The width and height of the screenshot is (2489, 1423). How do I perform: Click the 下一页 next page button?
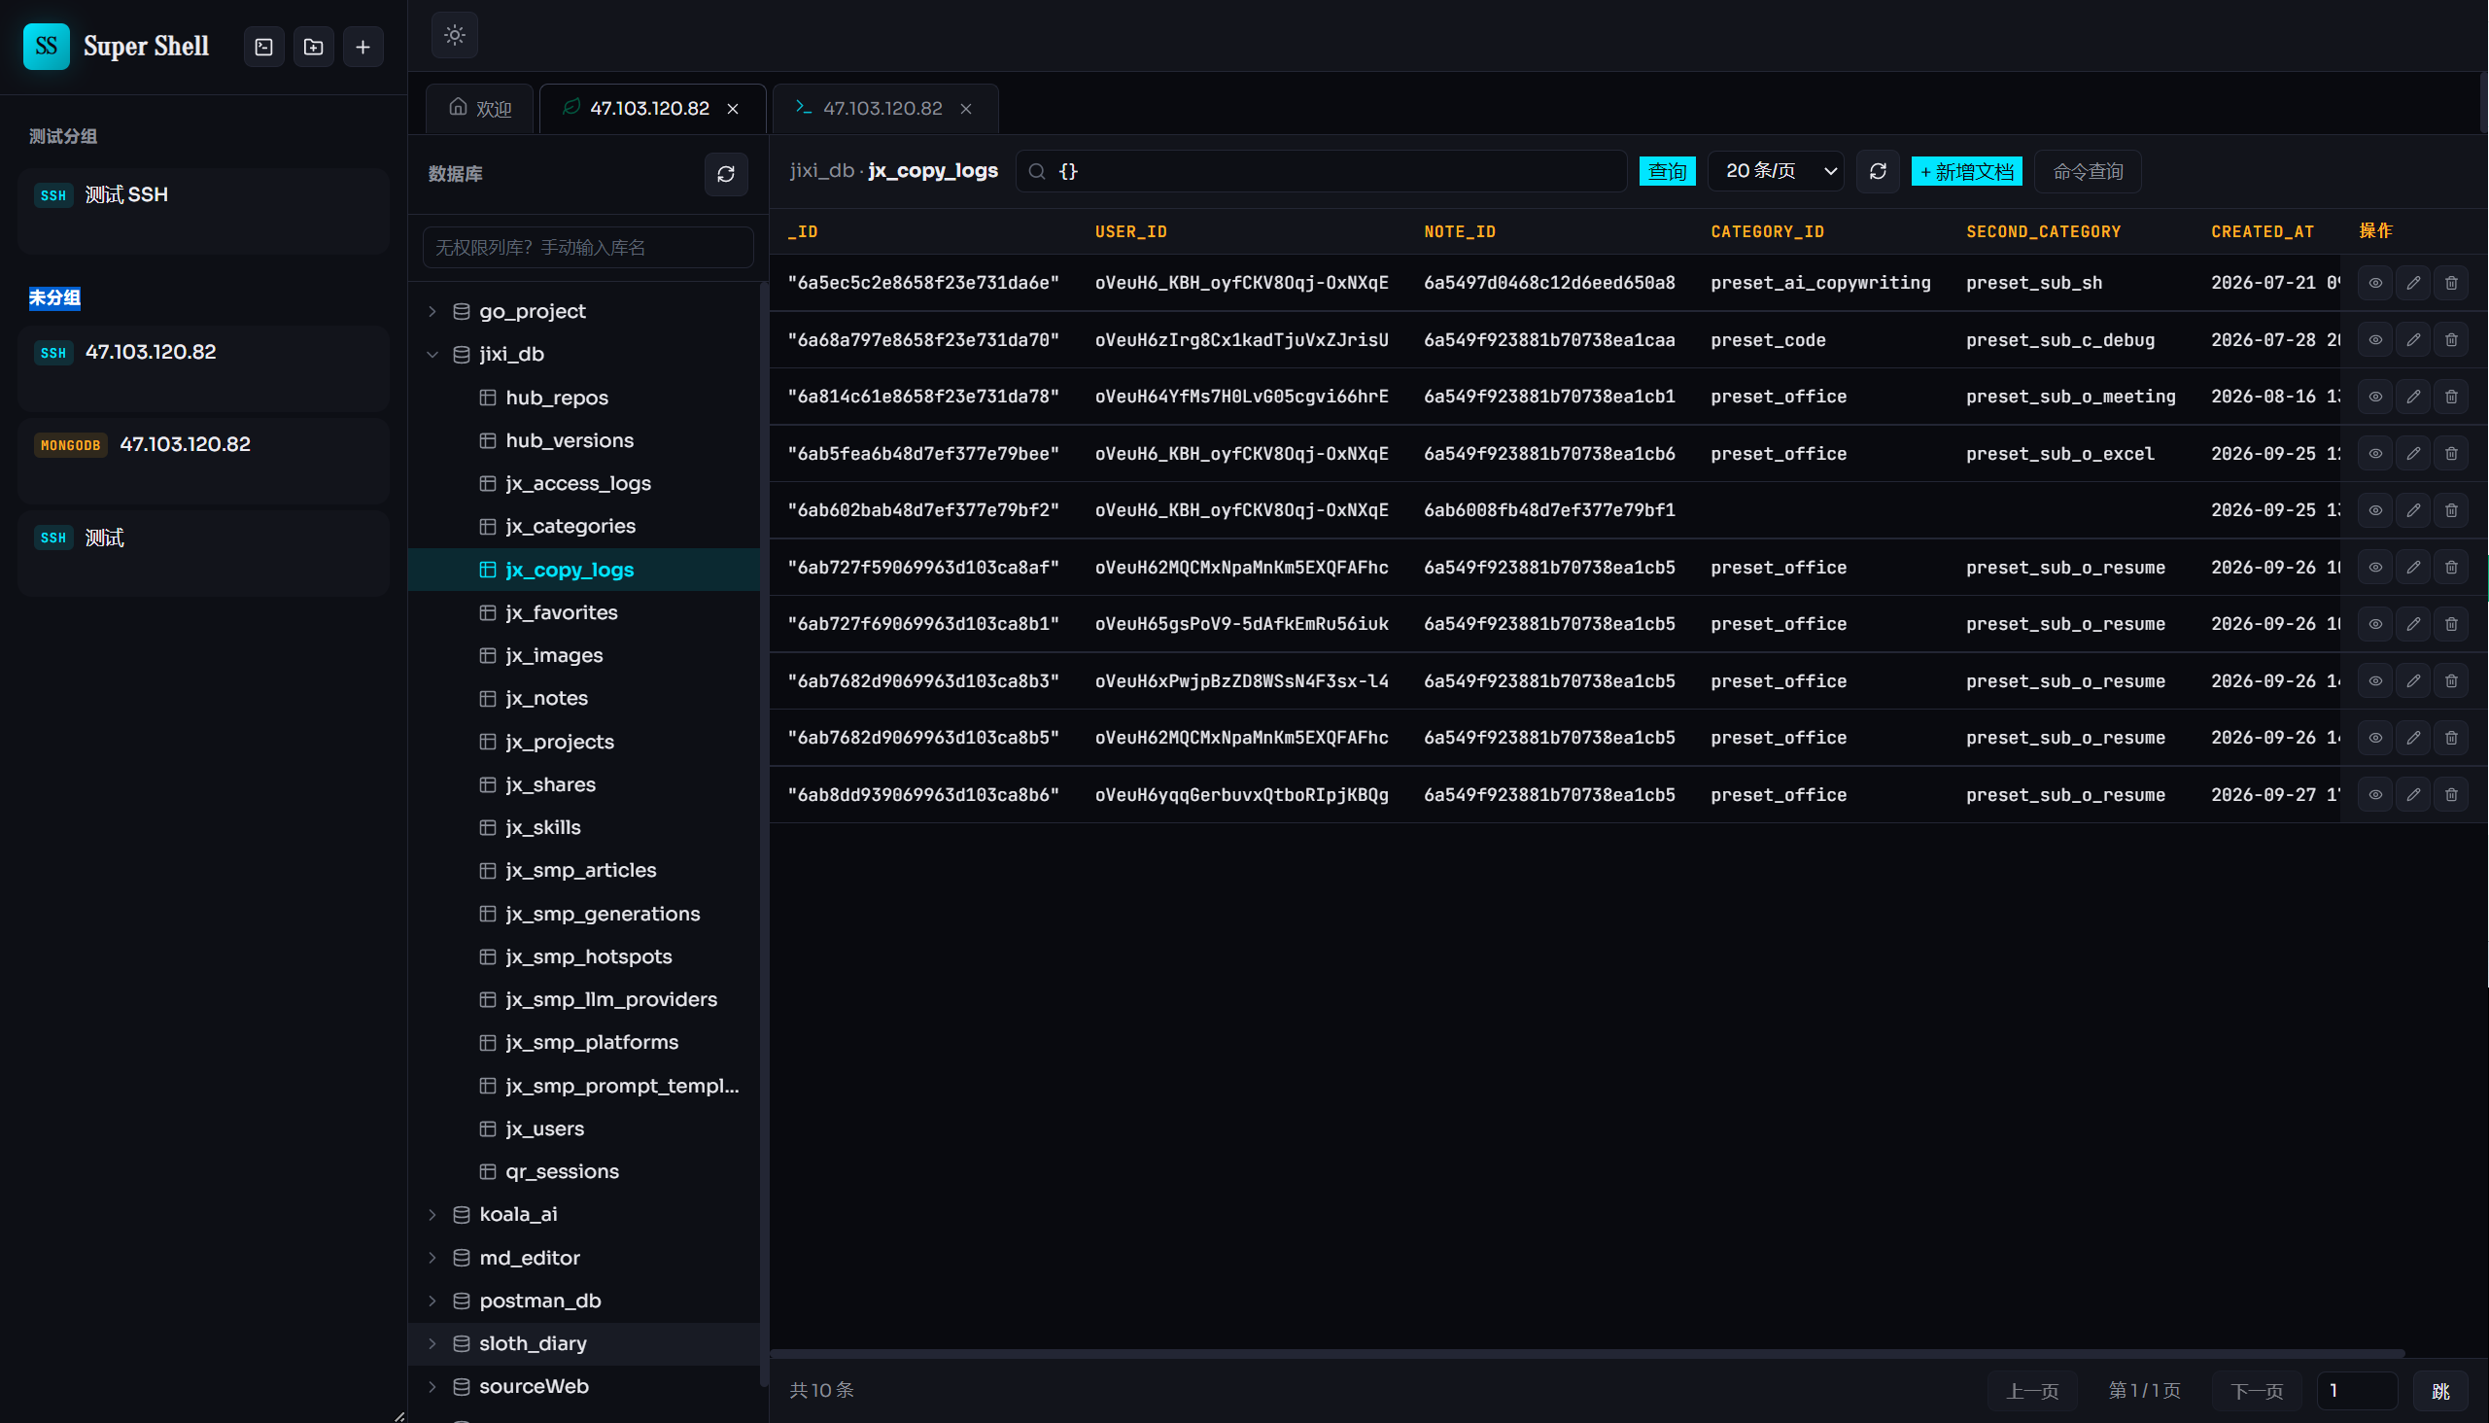2257,1391
